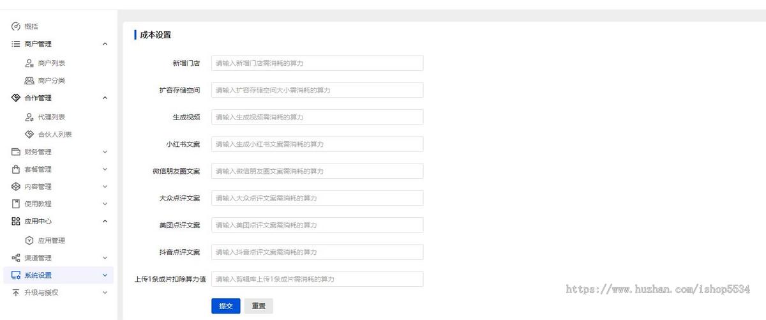Viewport: 766px width, 320px height.
Task: Focus the 小红书文案 input field
Action: tap(317, 144)
